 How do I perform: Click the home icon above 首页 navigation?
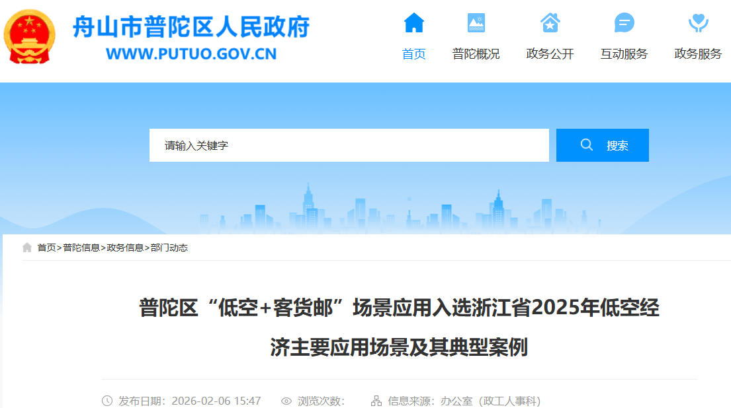[x=413, y=23]
